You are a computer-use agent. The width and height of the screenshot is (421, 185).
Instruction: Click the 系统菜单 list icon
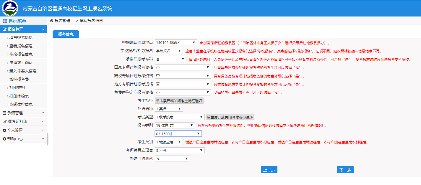5,21
